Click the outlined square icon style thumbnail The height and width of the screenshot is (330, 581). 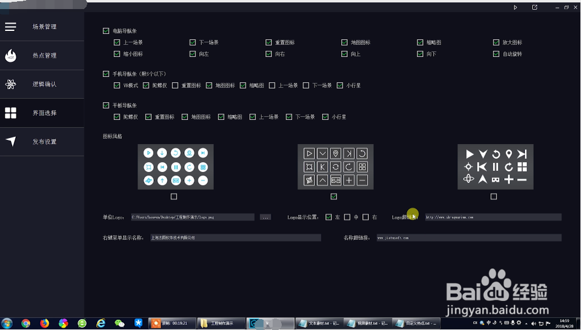pyautogui.click(x=336, y=167)
